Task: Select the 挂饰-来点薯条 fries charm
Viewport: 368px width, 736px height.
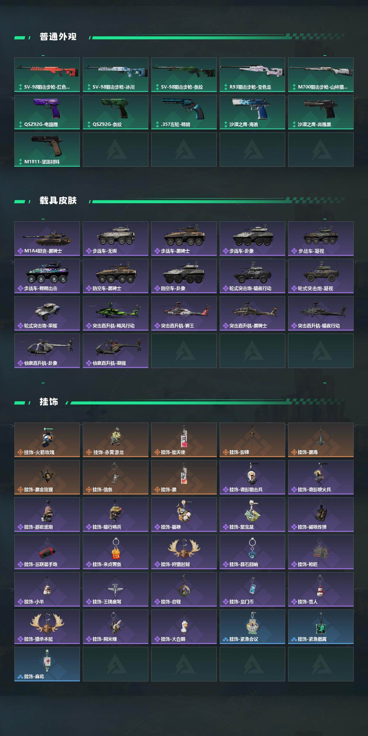Action: point(116,552)
